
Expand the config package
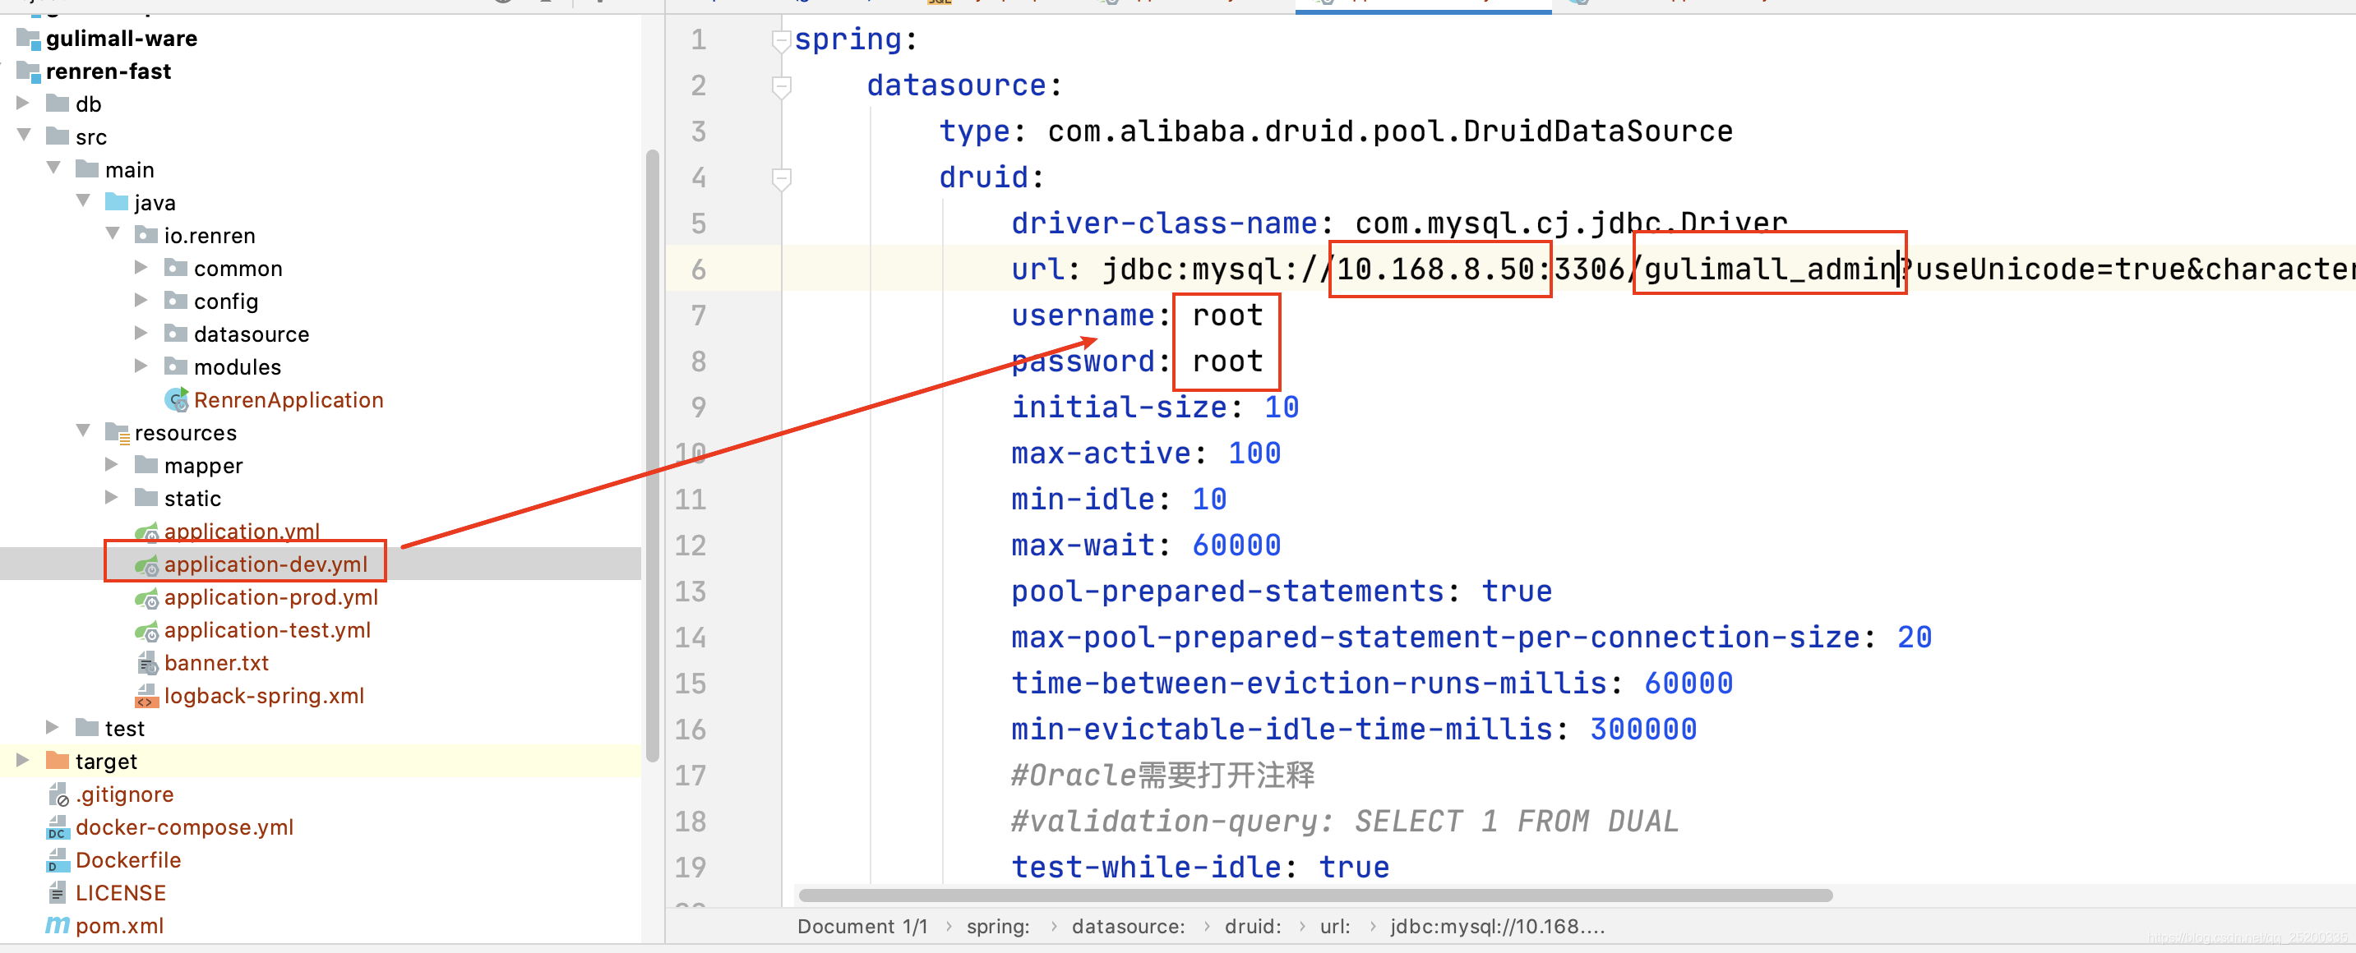141,300
